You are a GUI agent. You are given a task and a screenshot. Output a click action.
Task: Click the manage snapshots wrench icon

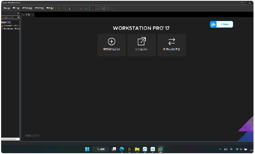coord(86,8)
